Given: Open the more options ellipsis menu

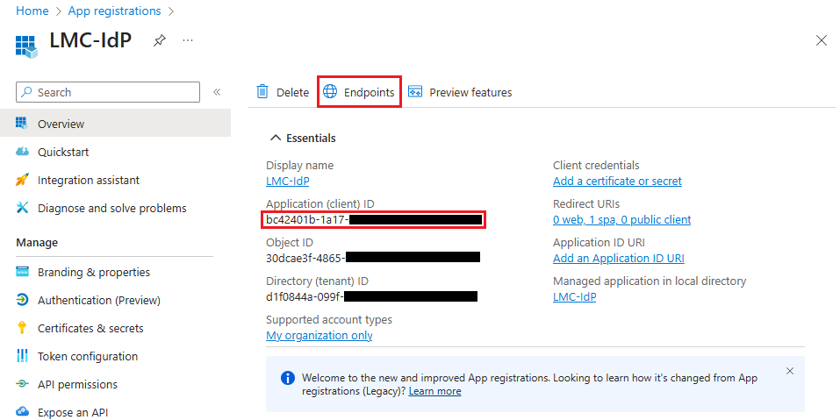Looking at the screenshot, I should click(x=188, y=41).
